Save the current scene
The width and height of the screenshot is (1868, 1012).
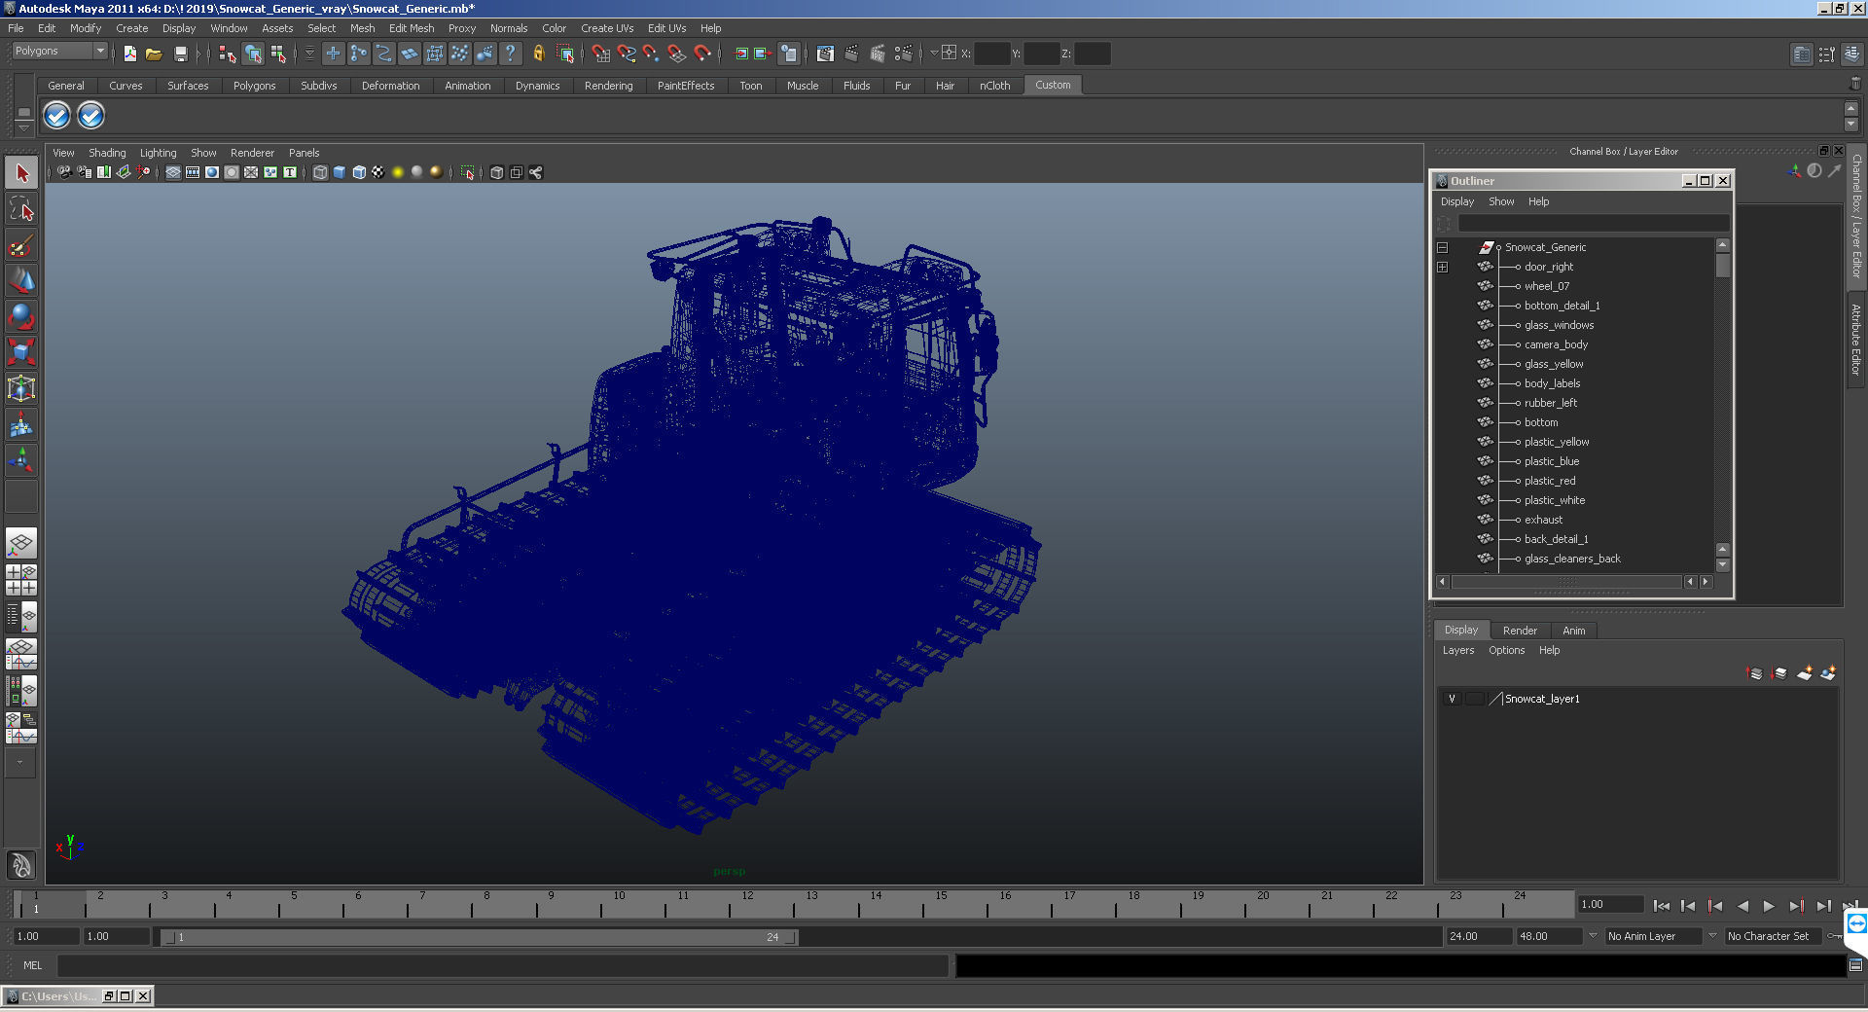coord(180,54)
